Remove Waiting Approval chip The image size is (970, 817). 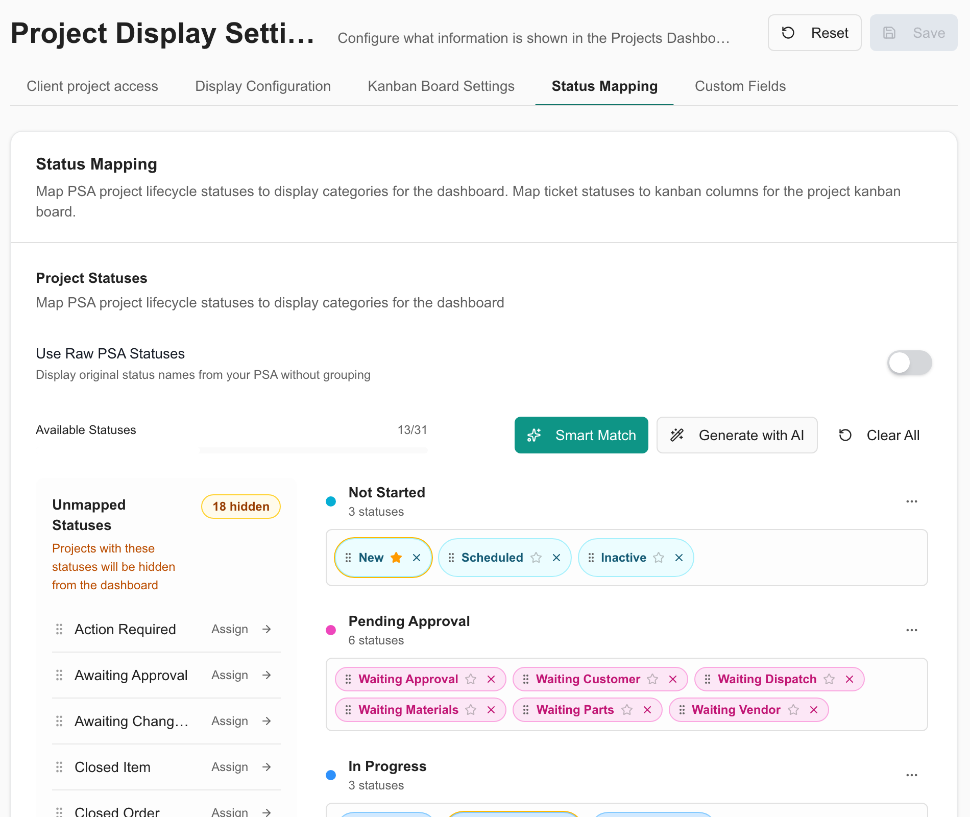click(x=491, y=679)
